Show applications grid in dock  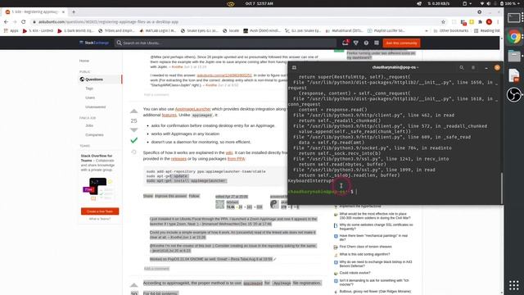tap(514, 285)
